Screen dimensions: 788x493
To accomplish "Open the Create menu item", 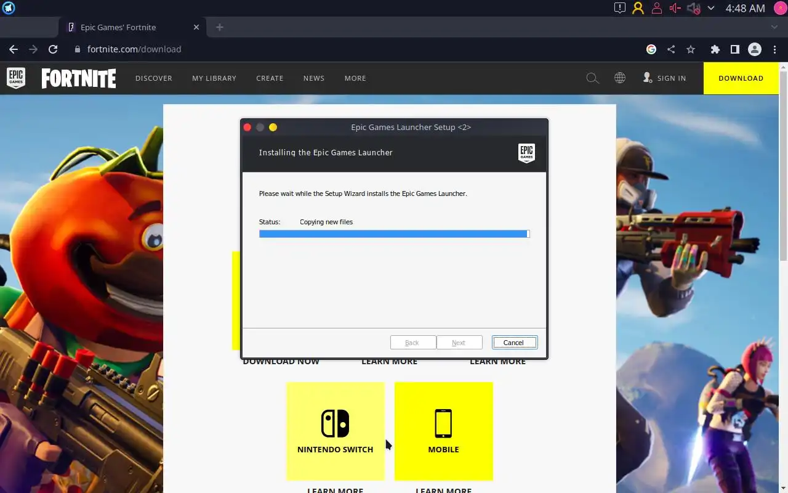I will click(270, 78).
